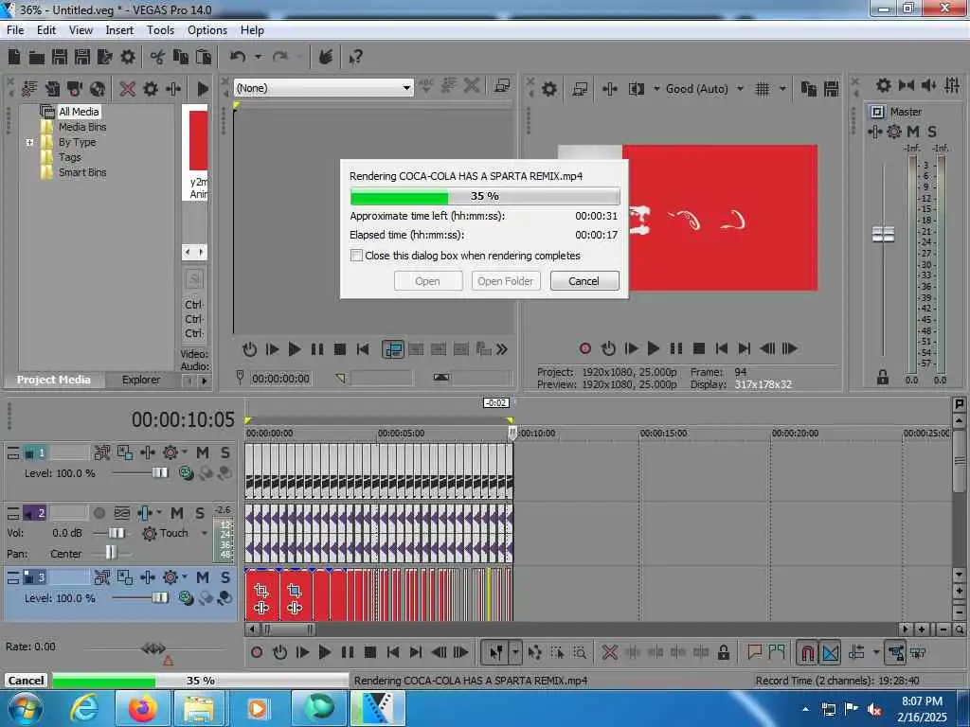Open Touch automation mode dropdown on track 2
Image resolution: width=970 pixels, height=727 pixels.
204,533
